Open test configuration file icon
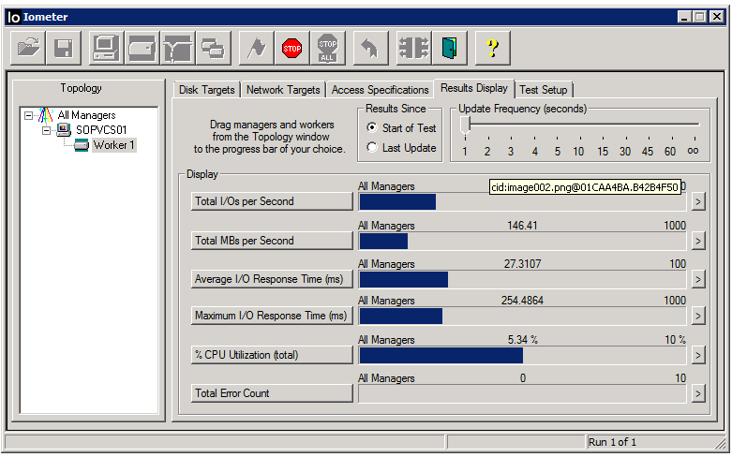The width and height of the screenshot is (732, 457). click(28, 48)
